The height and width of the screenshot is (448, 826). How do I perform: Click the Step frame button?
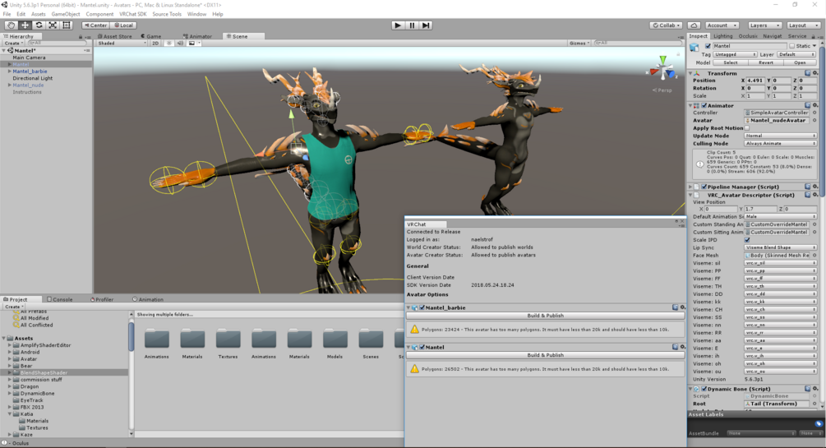coord(426,25)
